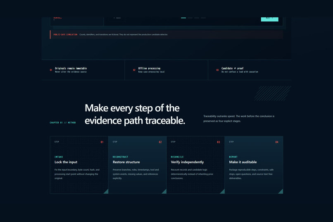Open the 'Make it auditable' step card
The width and height of the screenshot is (333, 222).
point(254,165)
